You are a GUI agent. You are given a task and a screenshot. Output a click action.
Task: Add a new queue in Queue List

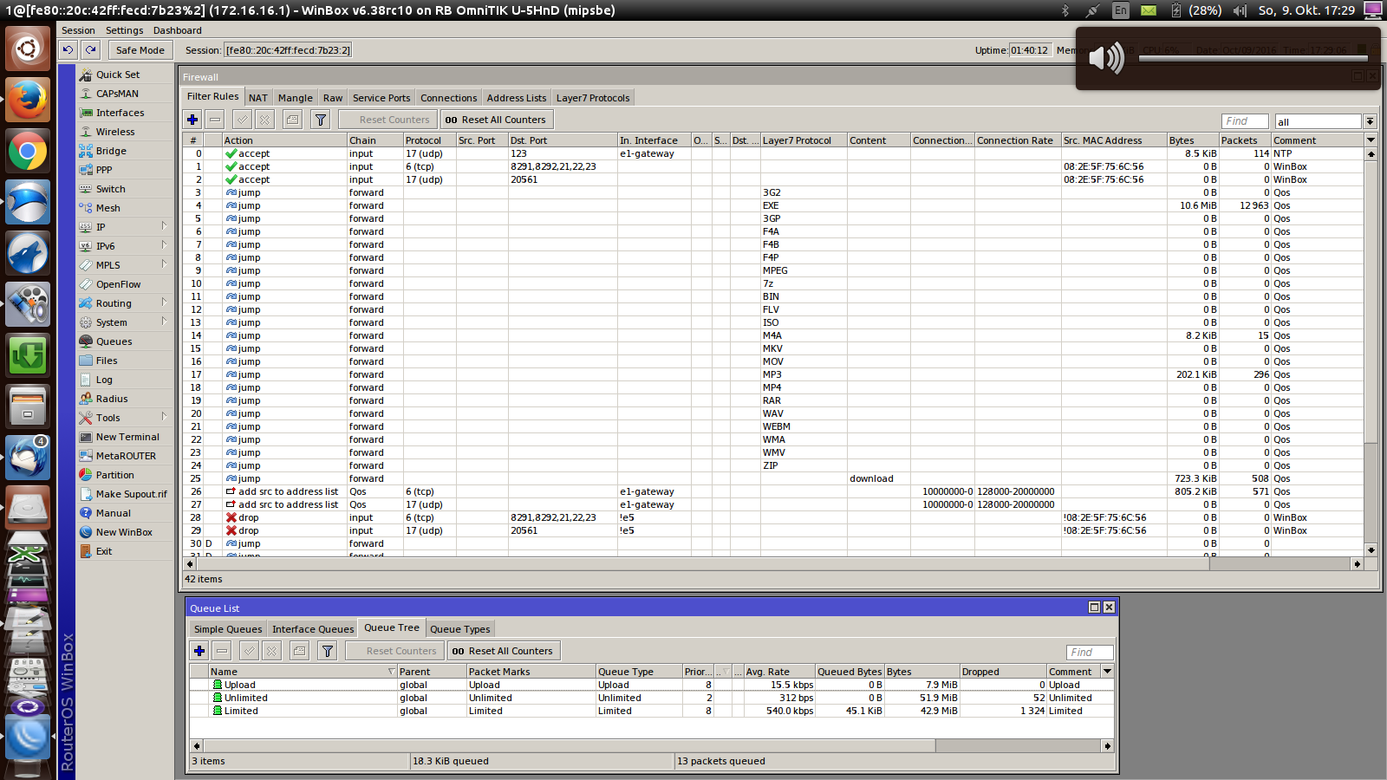199,651
